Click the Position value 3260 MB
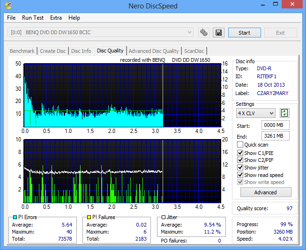This screenshot has height=250, width=306. coord(283,232)
